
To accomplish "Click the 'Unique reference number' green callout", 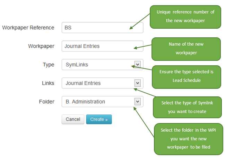I will pos(185,17).
